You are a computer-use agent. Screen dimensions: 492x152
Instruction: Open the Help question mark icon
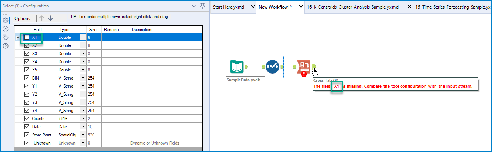tap(6, 46)
